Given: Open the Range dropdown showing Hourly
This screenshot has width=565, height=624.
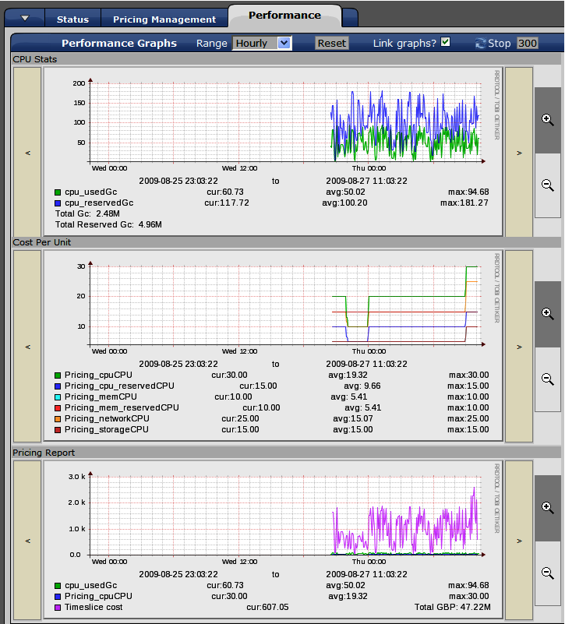Looking at the screenshot, I should point(262,44).
